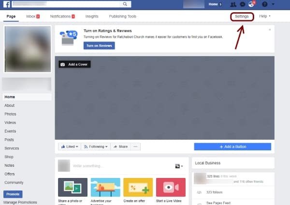Click the Facebook logo icon
Image resolution: width=290 pixels, height=205 pixels.
(x=7, y=5)
